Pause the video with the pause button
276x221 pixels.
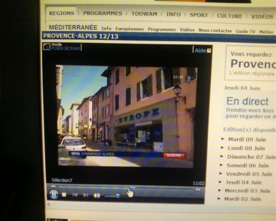[54, 194]
